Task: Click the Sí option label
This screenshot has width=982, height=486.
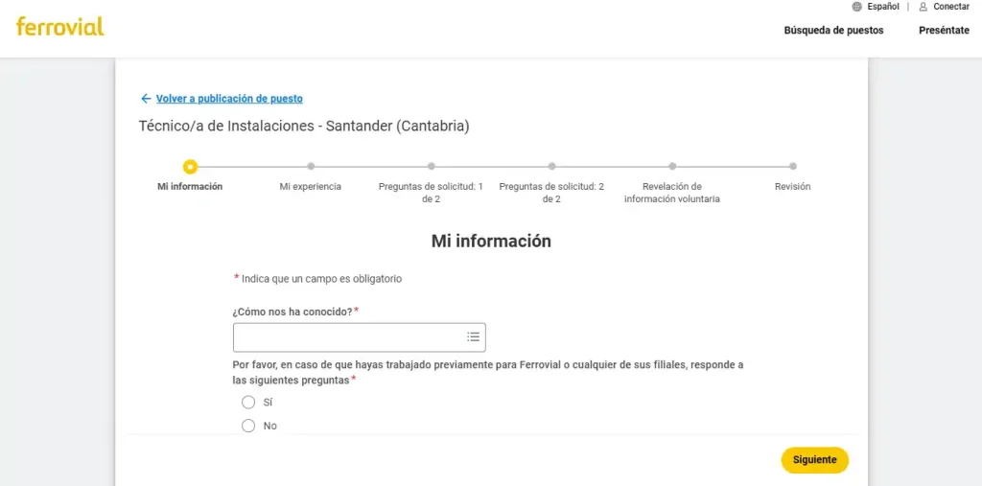Action: [x=269, y=402]
